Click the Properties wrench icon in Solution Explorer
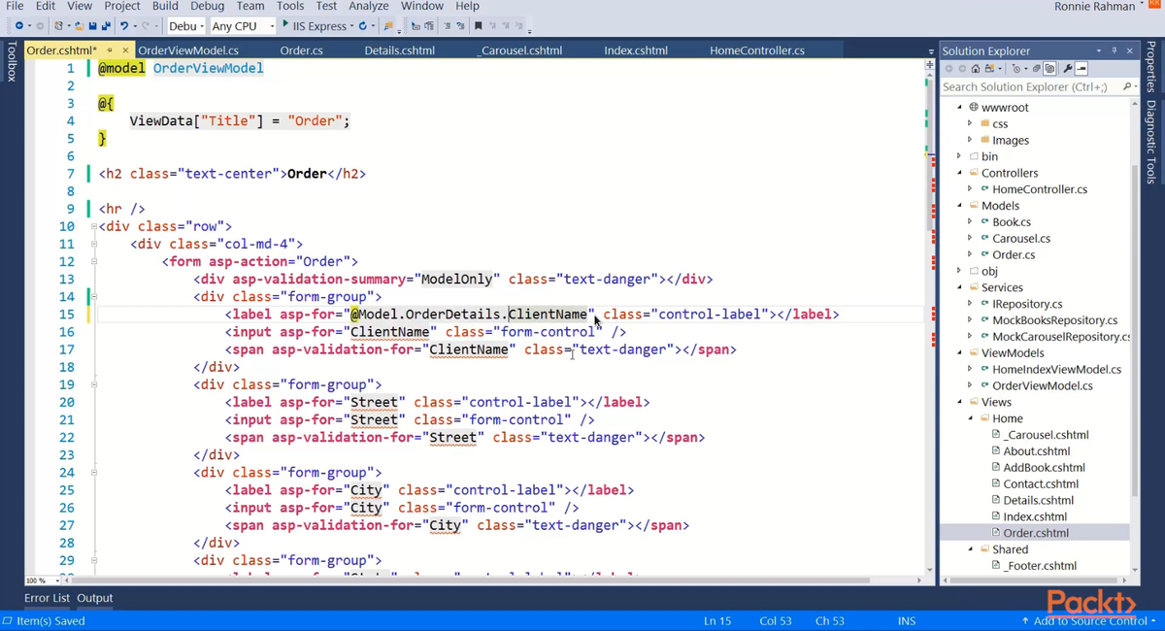Viewport: 1165px width, 631px height. pos(1068,69)
